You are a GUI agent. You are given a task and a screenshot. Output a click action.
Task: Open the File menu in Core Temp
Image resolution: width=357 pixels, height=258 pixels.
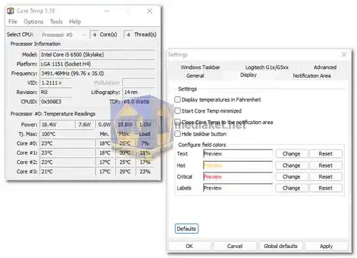[x=13, y=21]
